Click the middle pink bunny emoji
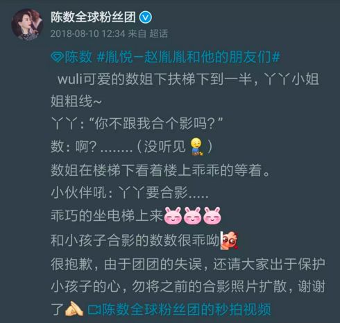Screen dimensions: 340x323 point(192,216)
